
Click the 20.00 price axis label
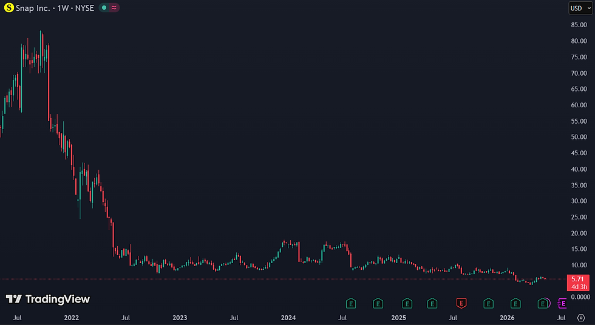[579, 233]
